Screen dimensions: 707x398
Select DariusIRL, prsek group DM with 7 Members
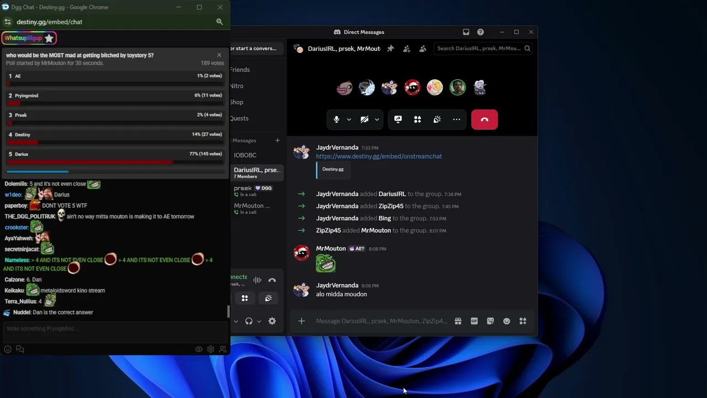(257, 172)
